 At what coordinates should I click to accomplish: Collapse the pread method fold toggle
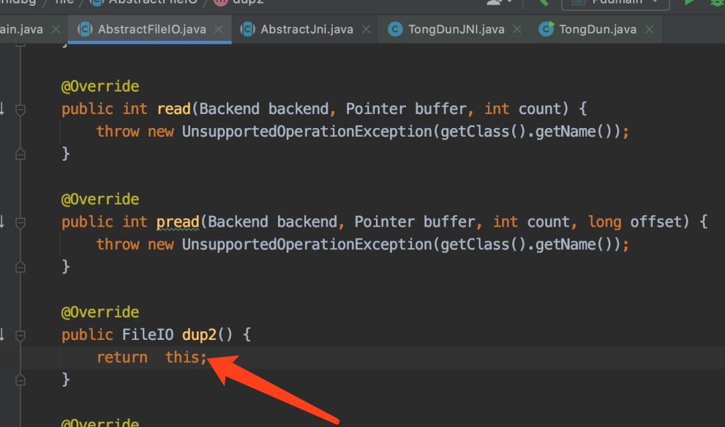[20, 223]
